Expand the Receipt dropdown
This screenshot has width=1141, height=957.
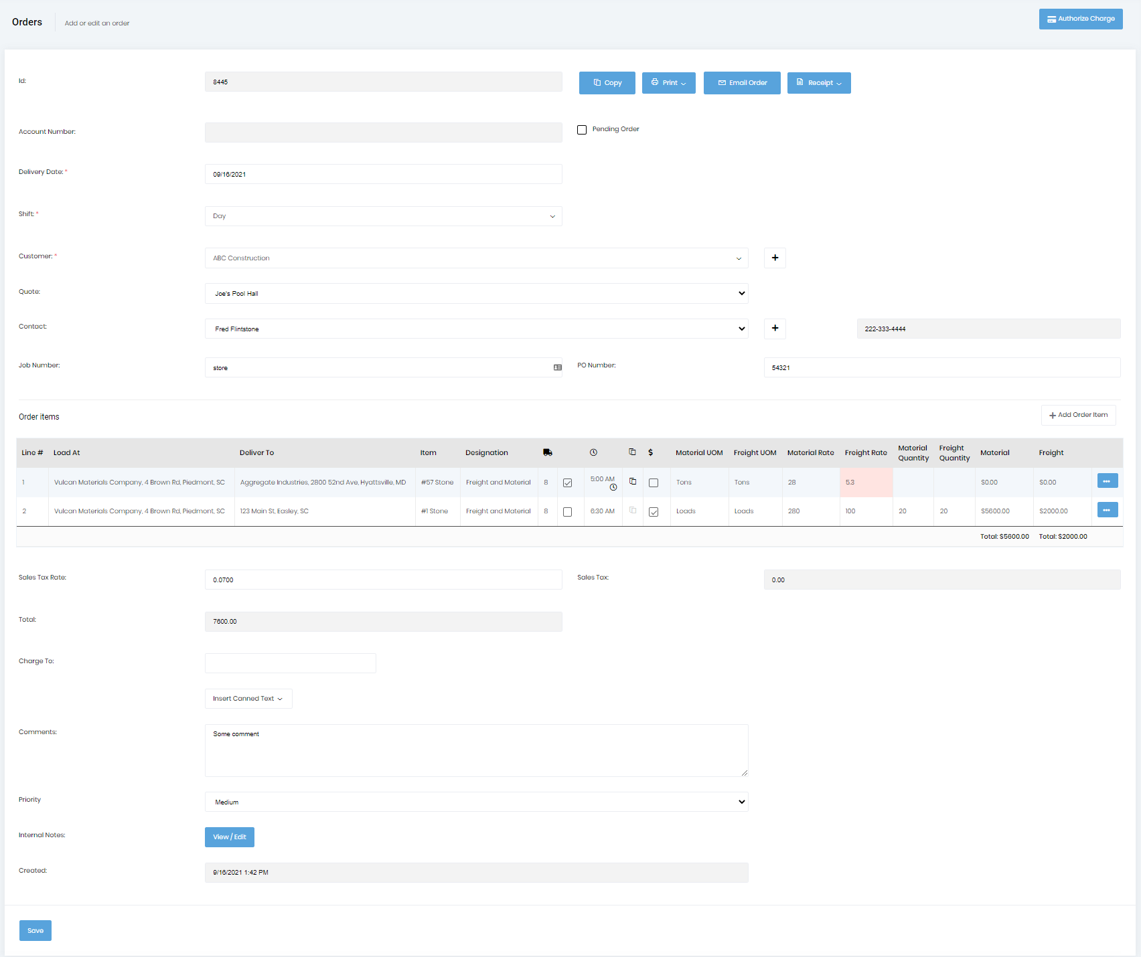818,82
